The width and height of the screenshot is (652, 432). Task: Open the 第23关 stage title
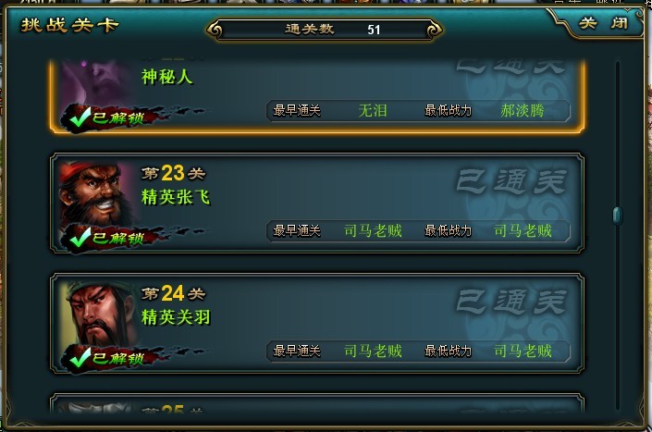point(173,173)
